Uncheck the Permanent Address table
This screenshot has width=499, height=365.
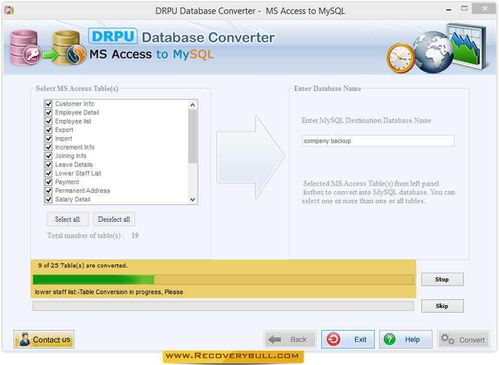(49, 191)
